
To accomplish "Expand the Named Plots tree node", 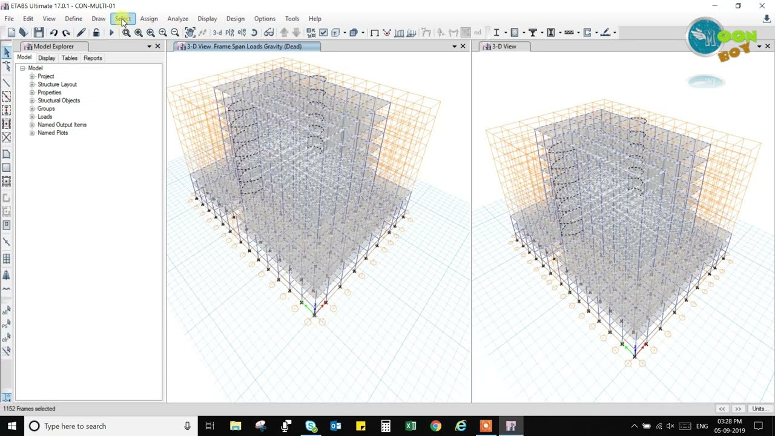I will 32,133.
